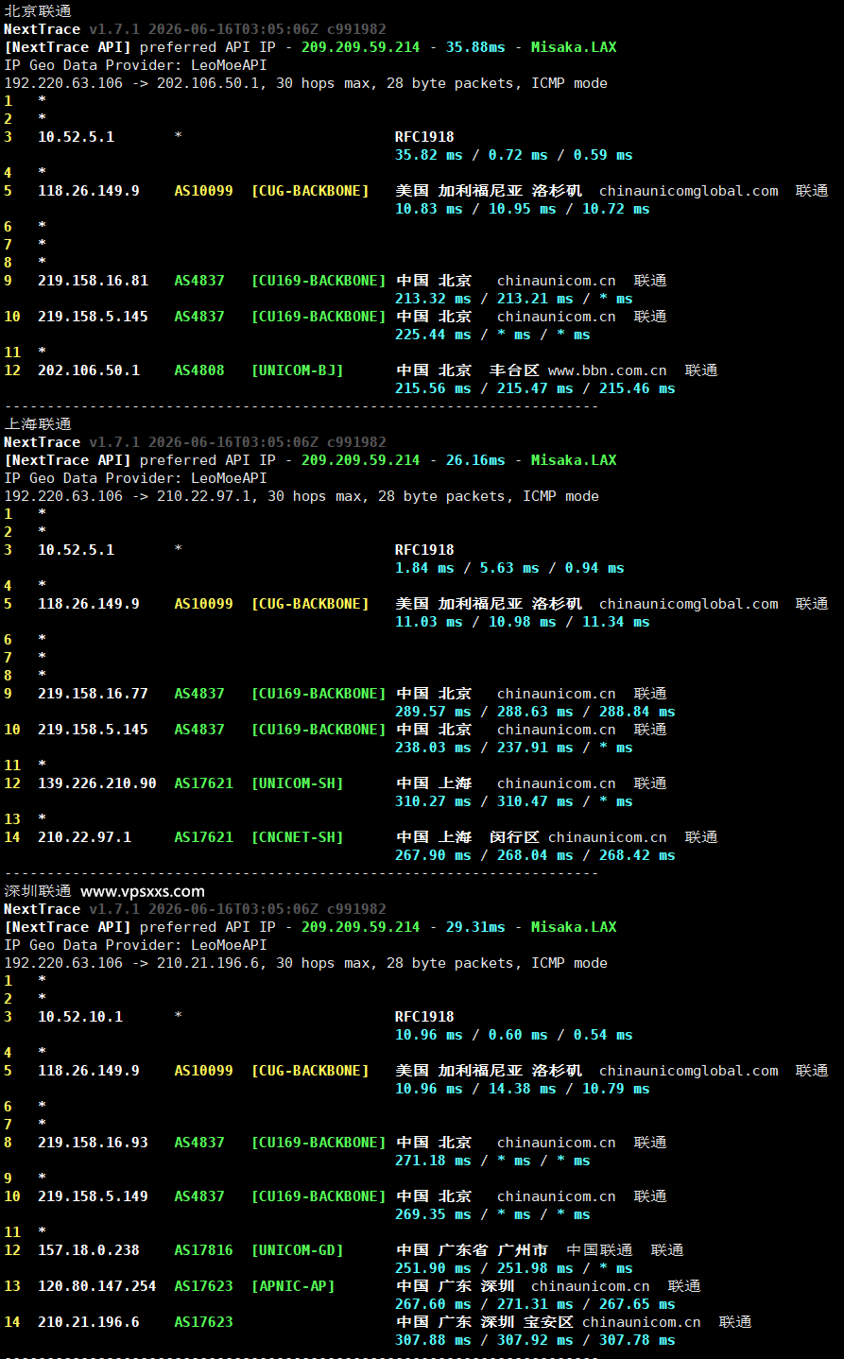Screen dimensions: 844x1359
Task: Click the latency value 267.60 ms
Action: tap(433, 1304)
